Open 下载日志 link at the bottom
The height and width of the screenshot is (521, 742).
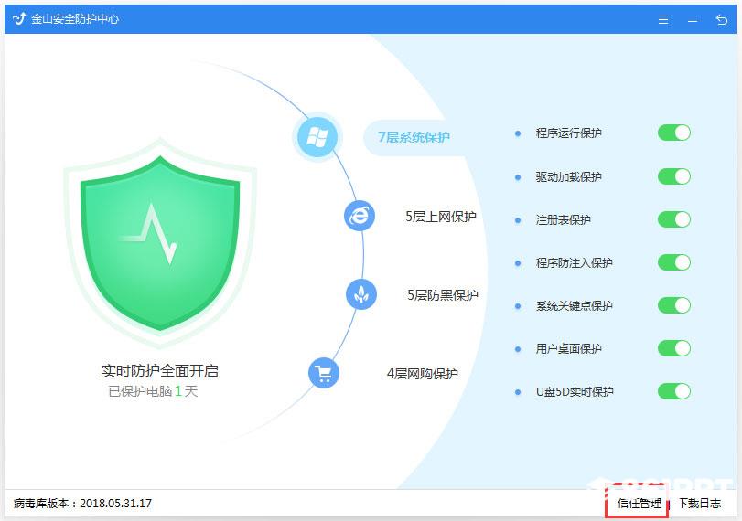tap(700, 504)
